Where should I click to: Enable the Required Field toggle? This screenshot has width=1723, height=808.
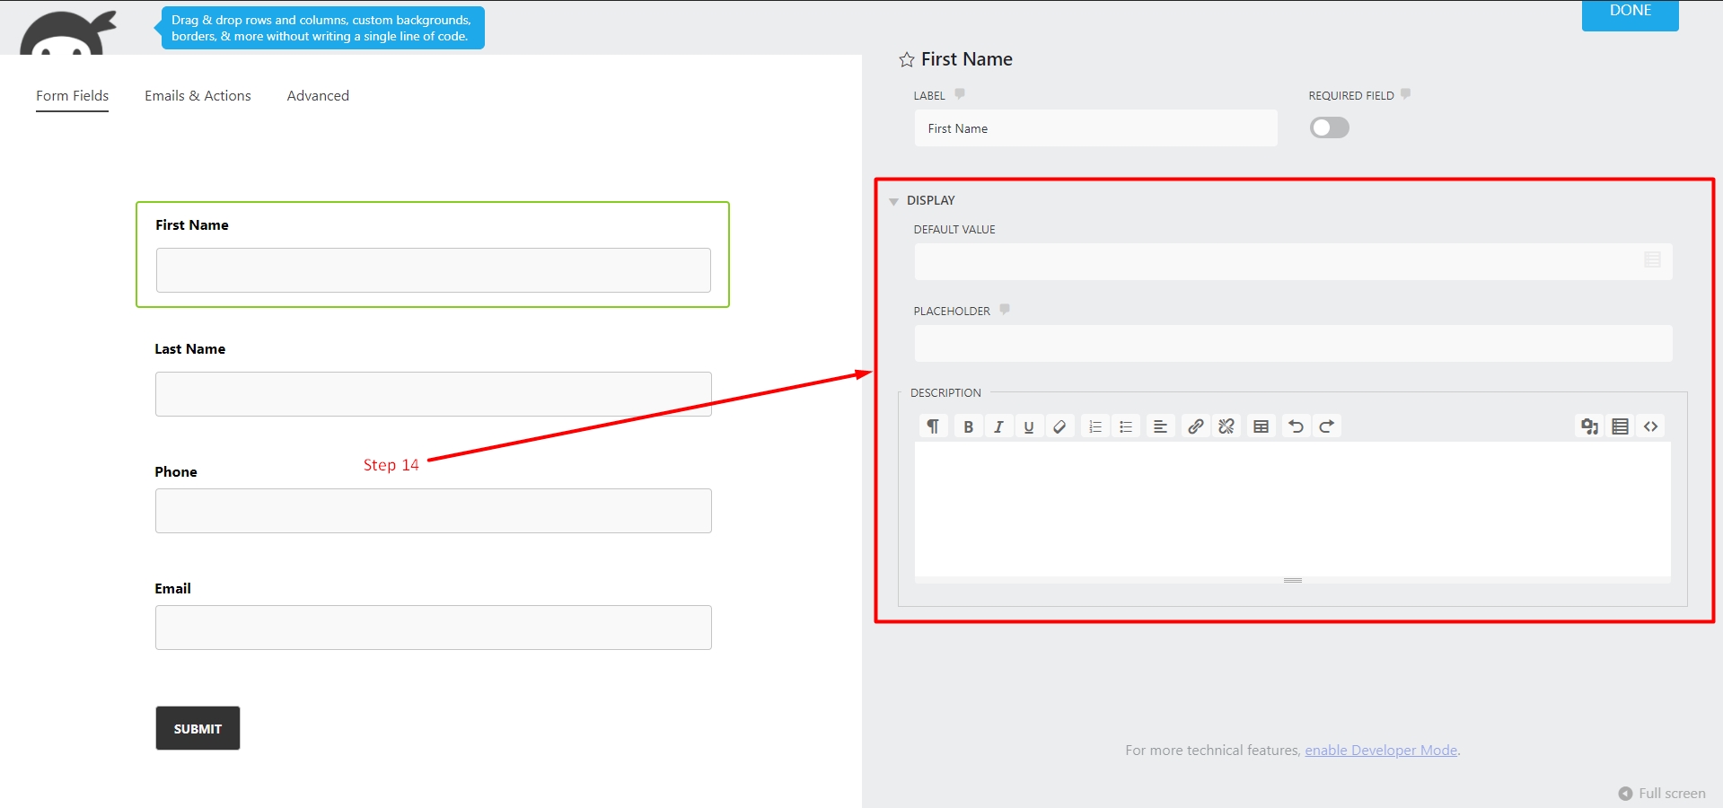(x=1330, y=127)
